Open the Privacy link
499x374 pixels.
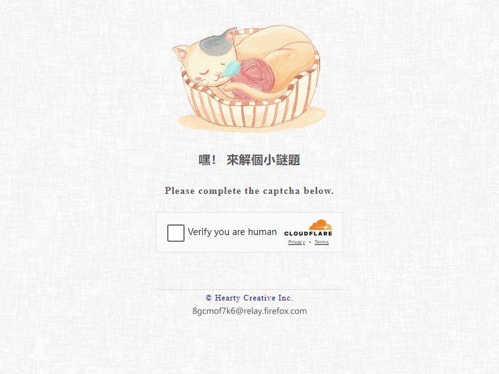click(x=297, y=242)
